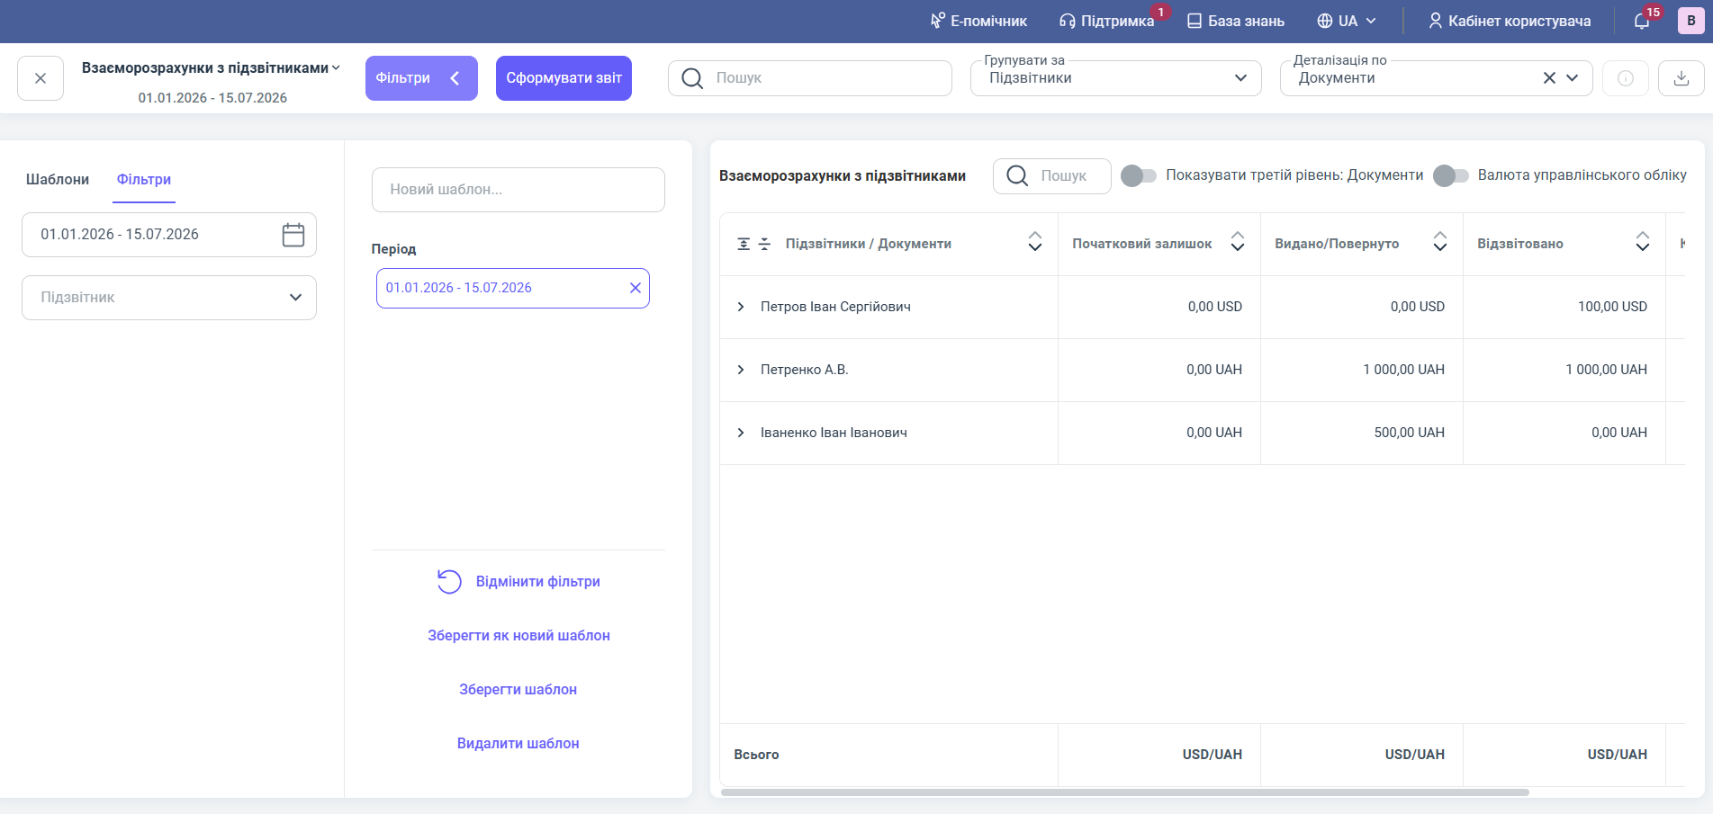Image resolution: width=1713 pixels, height=814 pixels.
Task: Sort by Початковий залишок column
Action: (x=1238, y=241)
